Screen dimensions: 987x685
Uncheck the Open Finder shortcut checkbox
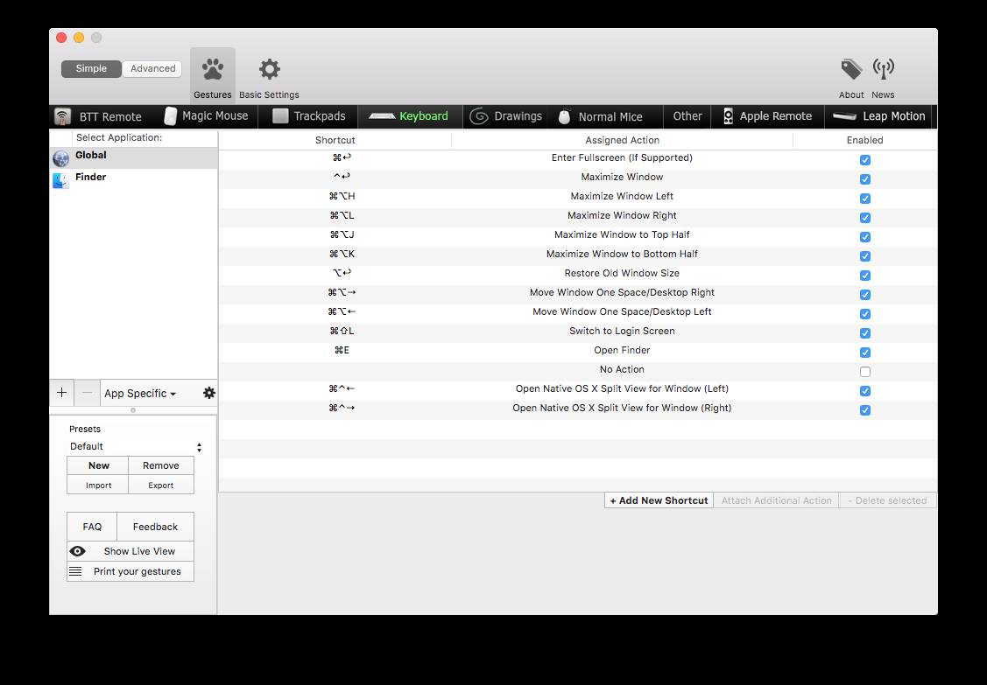pyautogui.click(x=865, y=353)
